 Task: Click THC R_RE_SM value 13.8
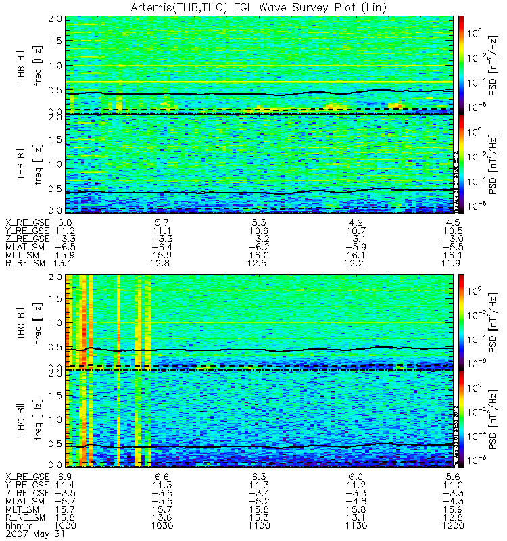65,517
